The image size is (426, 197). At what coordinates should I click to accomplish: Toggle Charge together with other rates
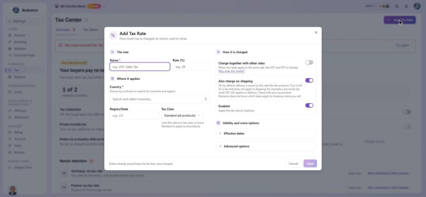pyautogui.click(x=309, y=62)
